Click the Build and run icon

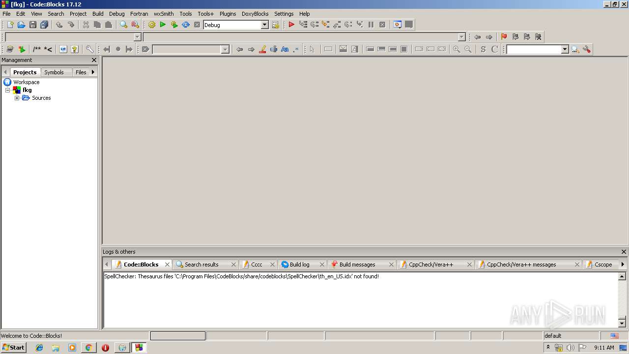point(174,25)
